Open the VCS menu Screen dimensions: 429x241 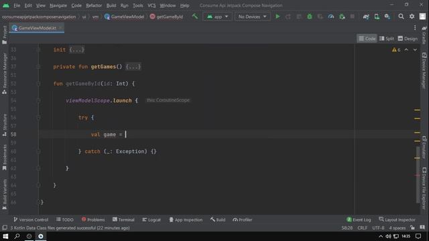(x=151, y=5)
